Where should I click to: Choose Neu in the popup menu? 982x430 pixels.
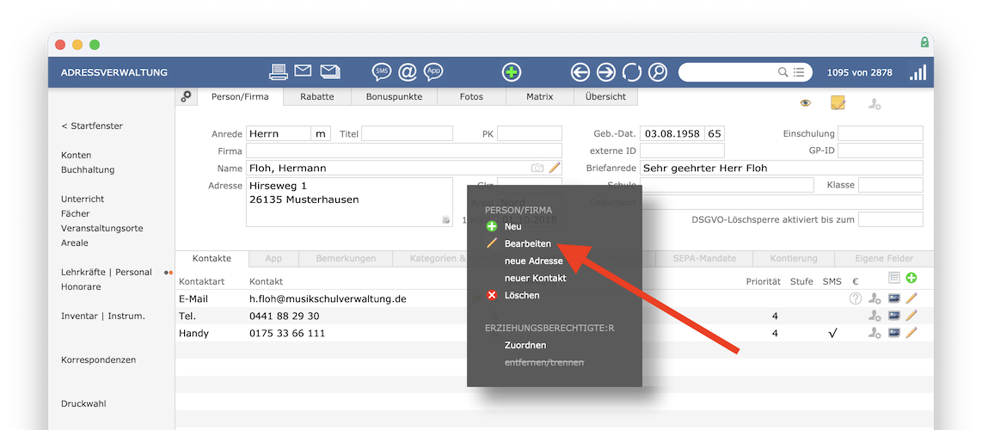click(x=512, y=226)
